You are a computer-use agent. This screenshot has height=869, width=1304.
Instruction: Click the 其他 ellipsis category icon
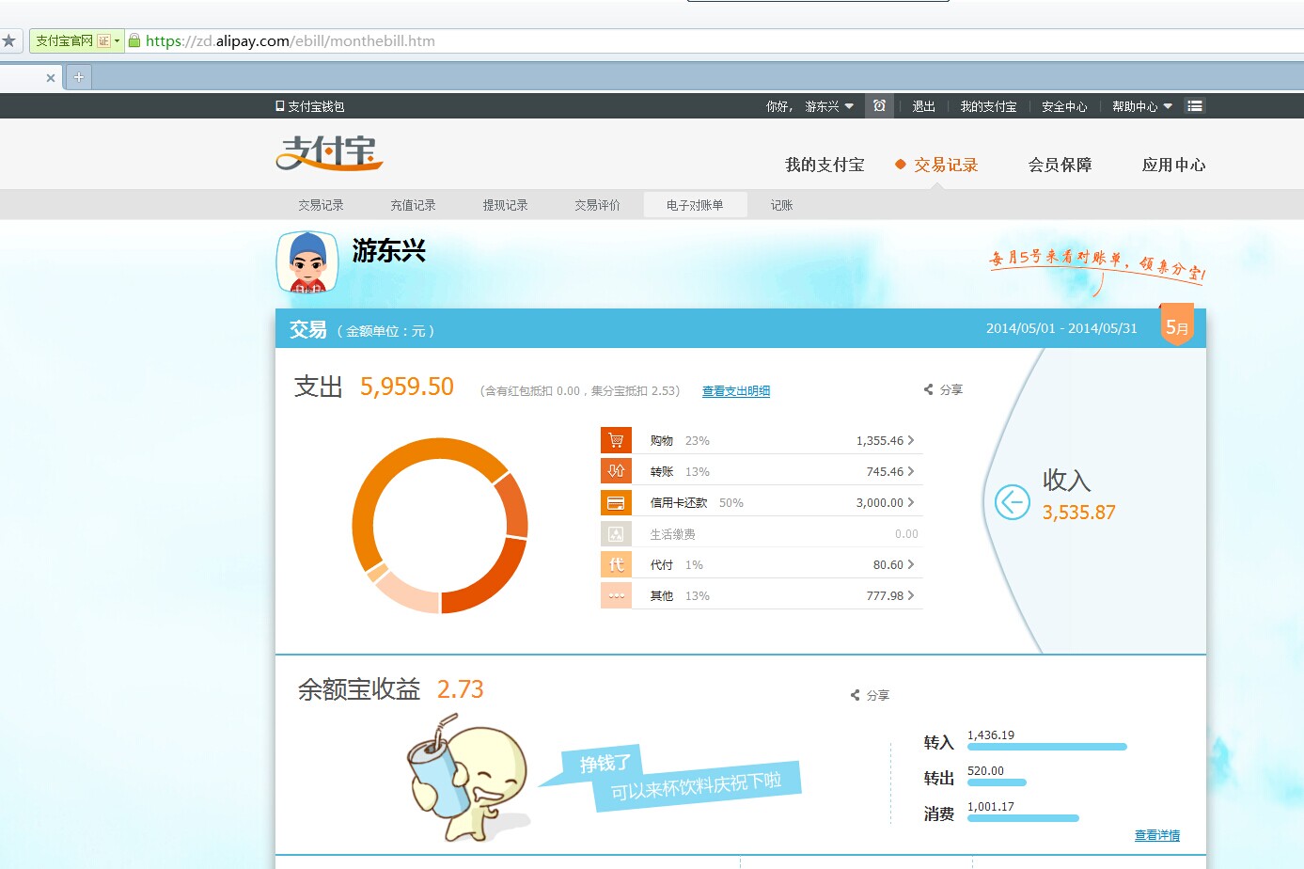click(616, 595)
